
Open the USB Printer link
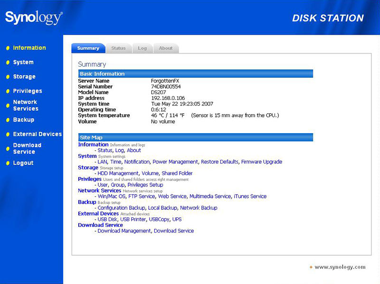pyautogui.click(x=133, y=219)
